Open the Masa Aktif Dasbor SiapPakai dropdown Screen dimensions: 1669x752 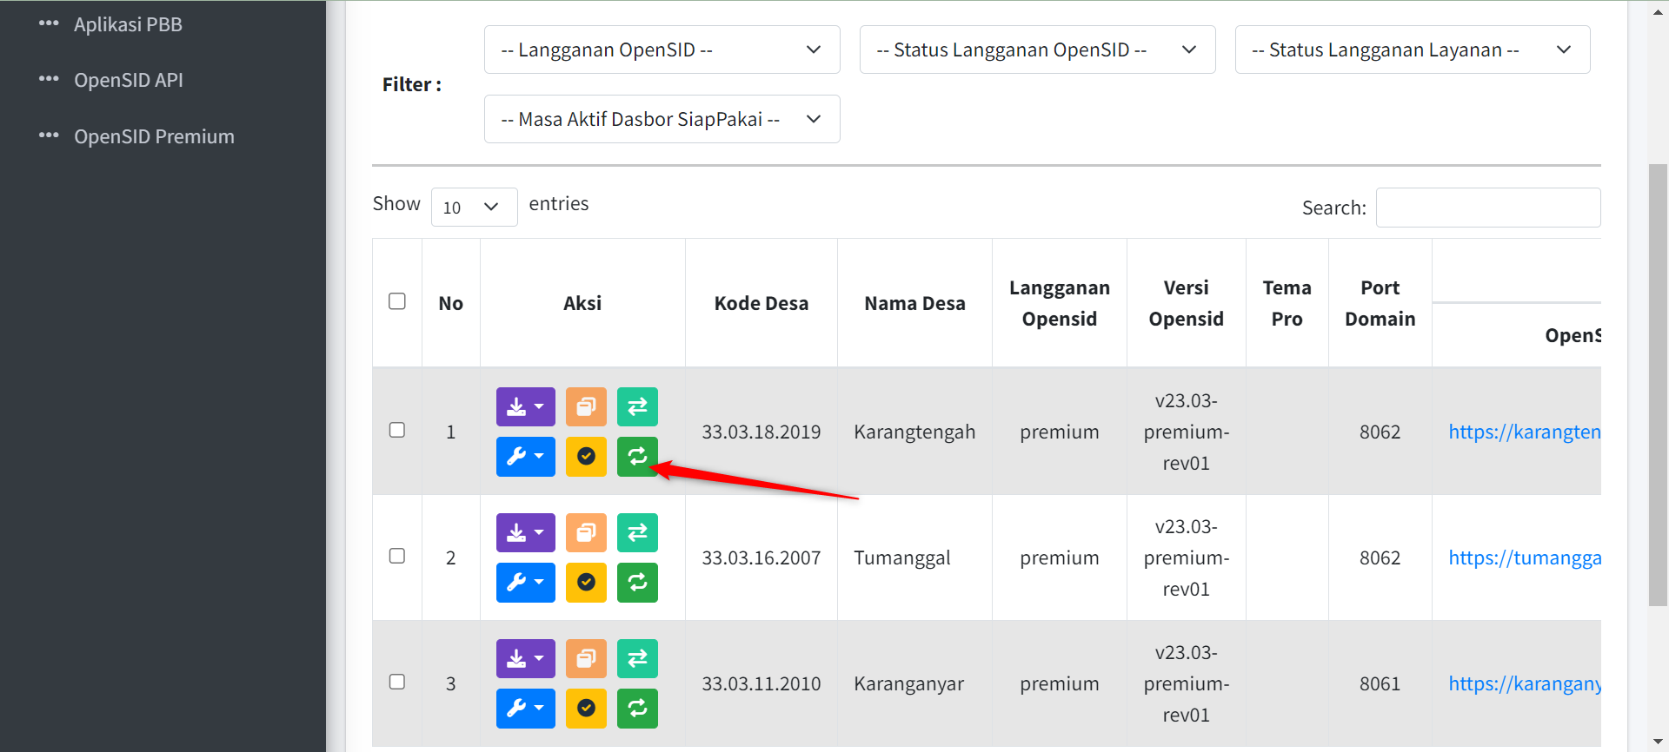pos(662,119)
